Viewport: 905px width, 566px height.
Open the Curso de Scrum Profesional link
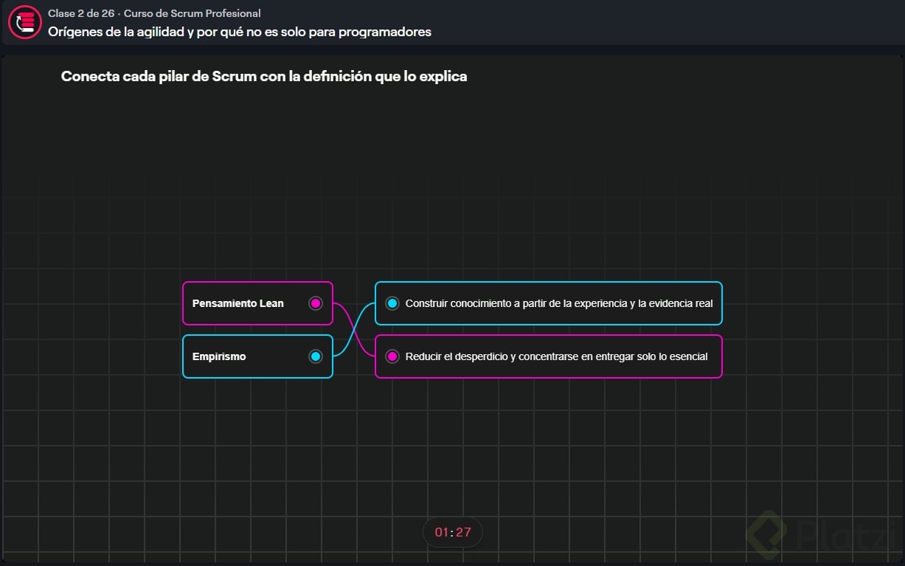[x=192, y=13]
